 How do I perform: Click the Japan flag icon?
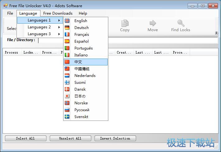67,96
